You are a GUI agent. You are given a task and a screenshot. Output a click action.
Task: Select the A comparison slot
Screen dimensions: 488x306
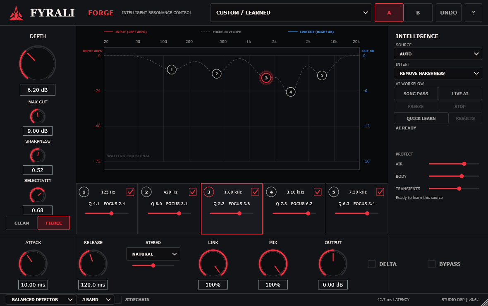(x=389, y=13)
